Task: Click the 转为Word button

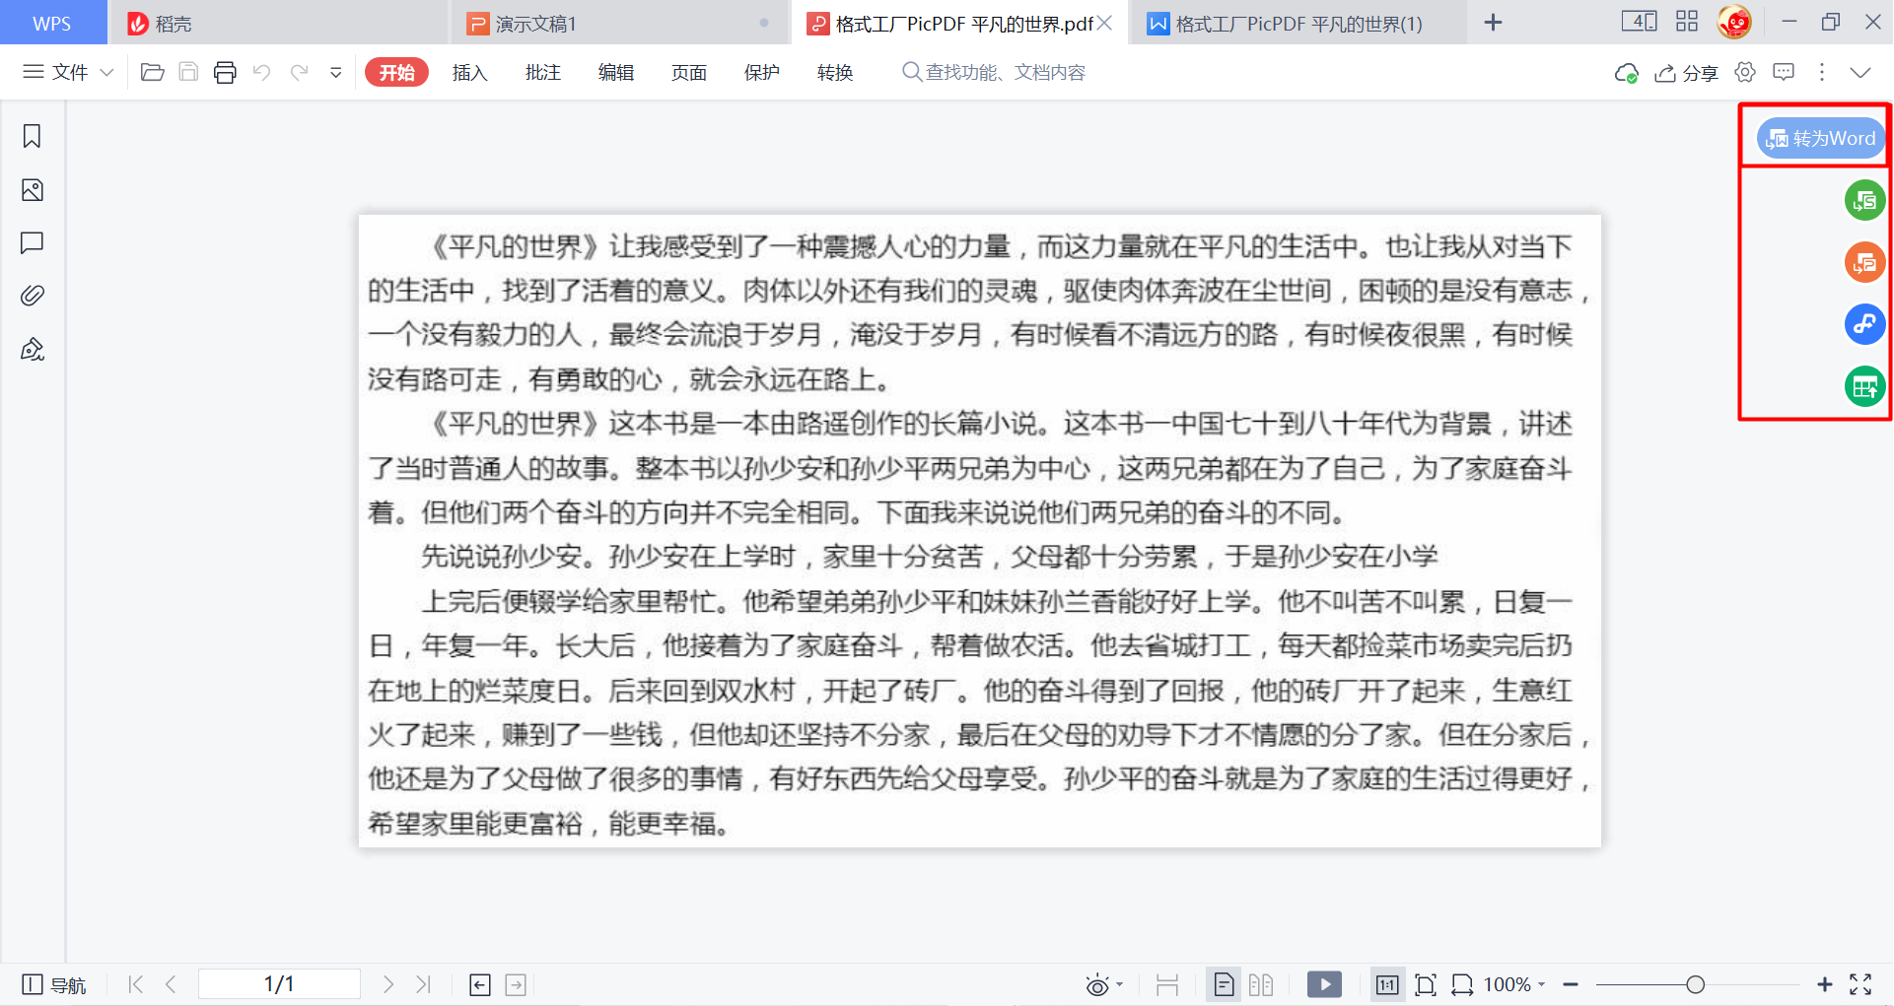Action: [1821, 138]
